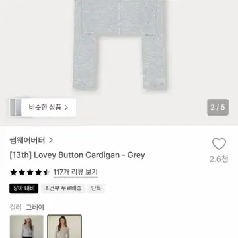
Task: Select the 장마 대비 tag
Action: pos(24,188)
